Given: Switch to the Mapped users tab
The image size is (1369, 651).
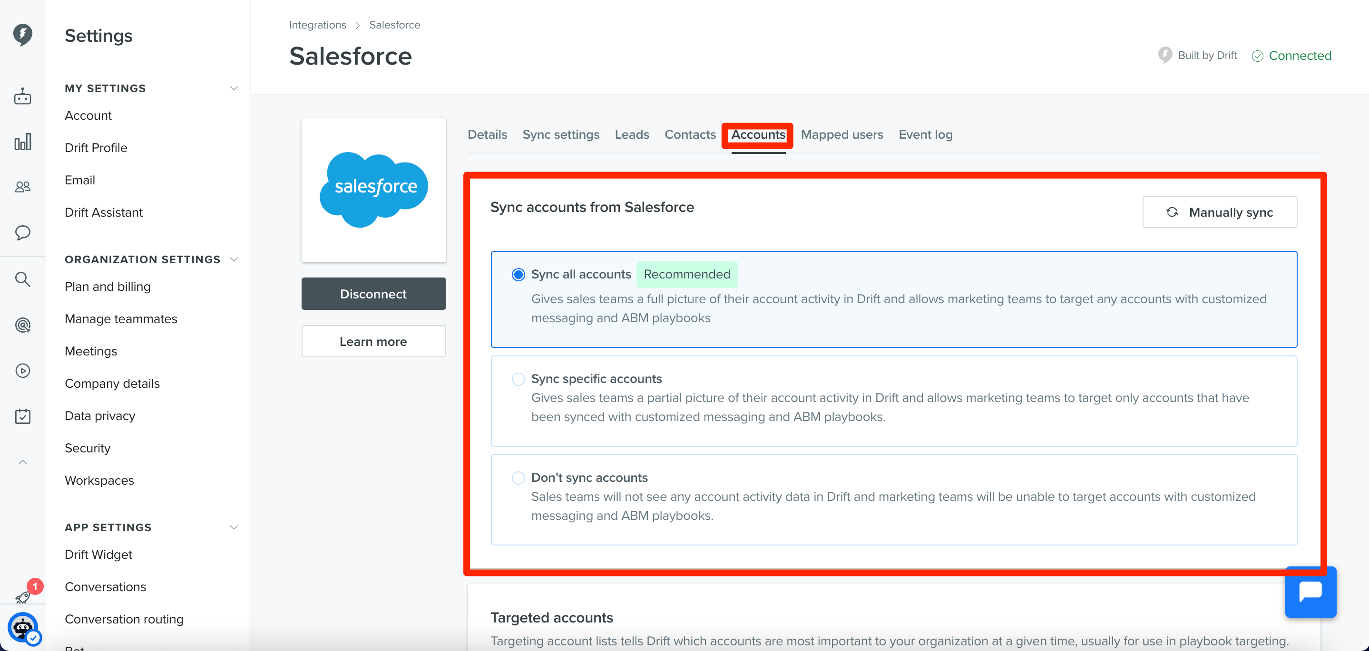Looking at the screenshot, I should pyautogui.click(x=842, y=134).
